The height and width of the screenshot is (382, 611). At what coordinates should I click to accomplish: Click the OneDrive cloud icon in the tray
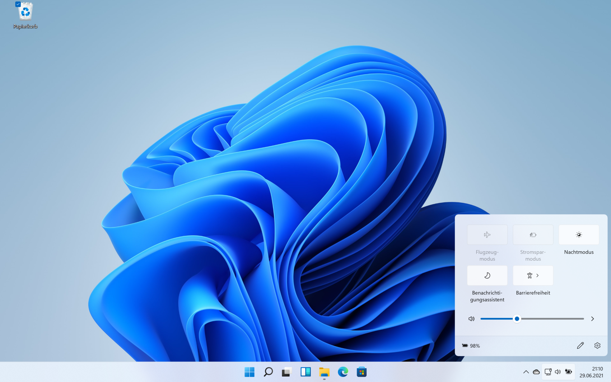[536, 372]
